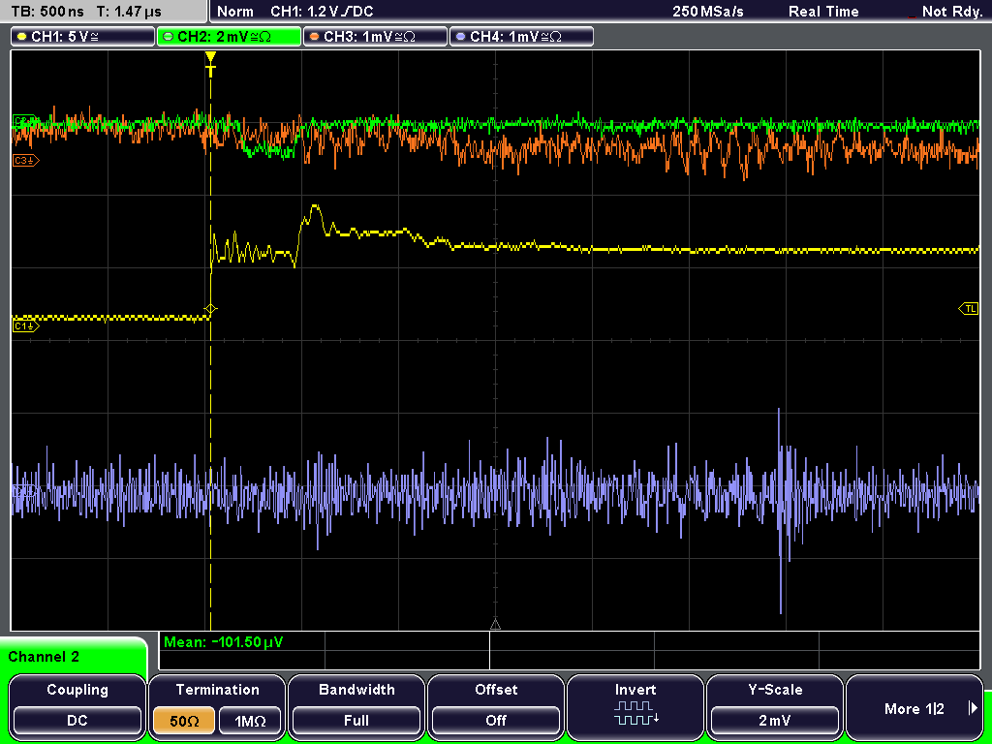Click the Mean: -101.50 µV measurement
The width and height of the screenshot is (992, 744).
tap(224, 642)
